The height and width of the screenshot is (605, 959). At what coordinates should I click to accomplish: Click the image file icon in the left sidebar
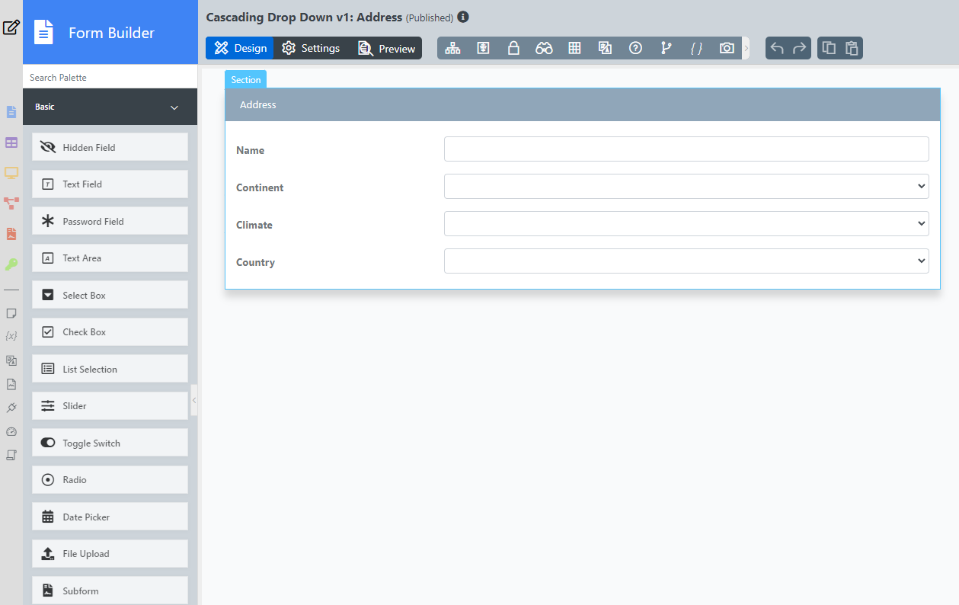[11, 384]
